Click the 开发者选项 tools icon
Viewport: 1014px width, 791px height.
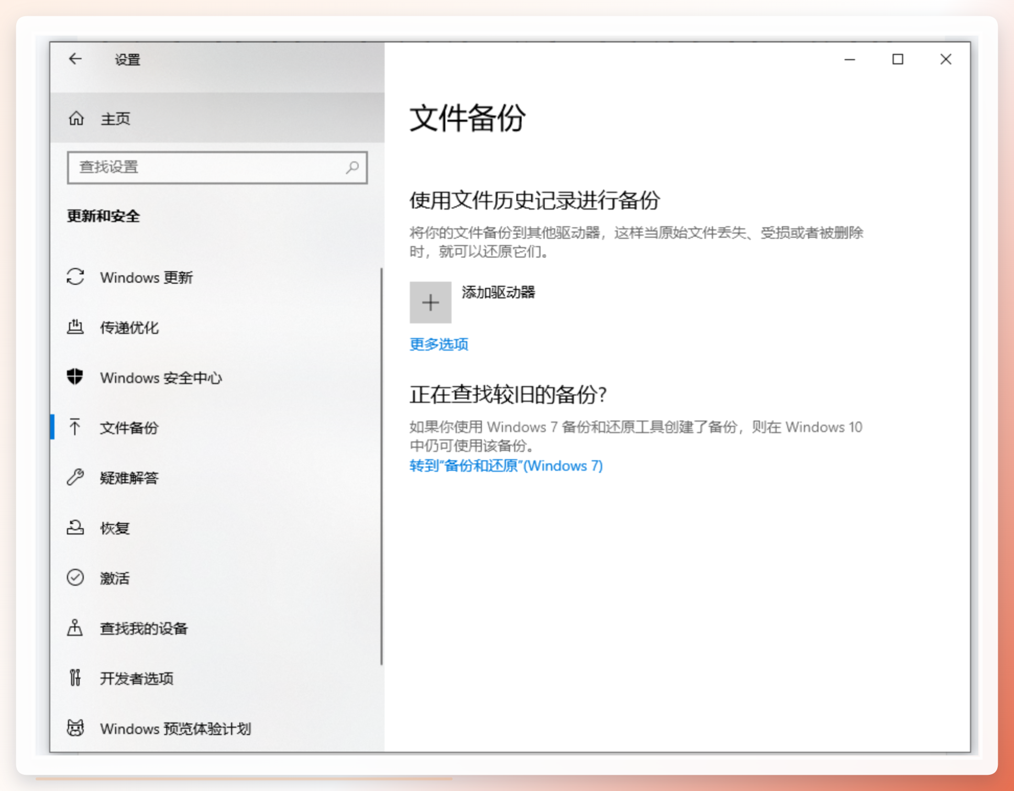(x=75, y=678)
